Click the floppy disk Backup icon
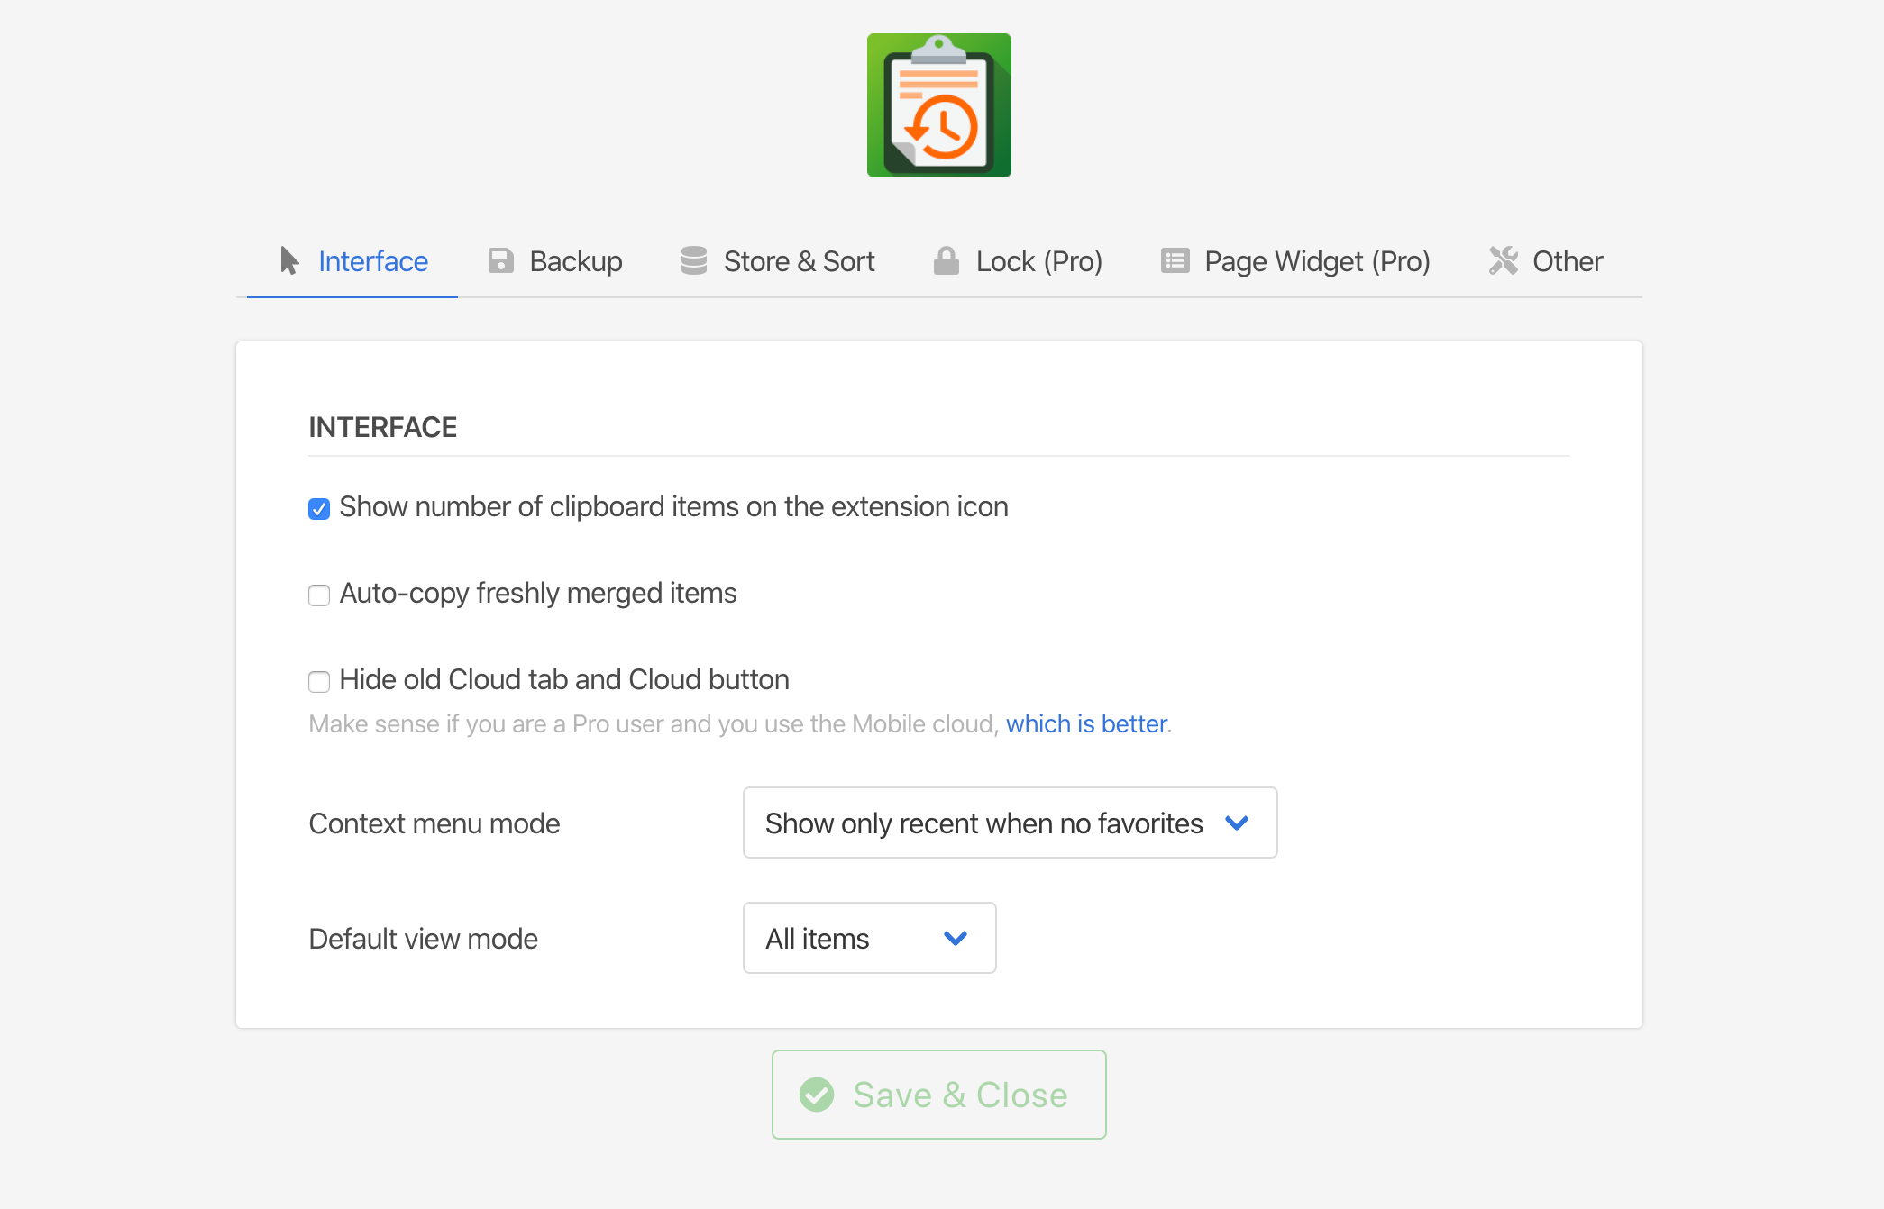This screenshot has height=1209, width=1884. pyautogui.click(x=500, y=260)
